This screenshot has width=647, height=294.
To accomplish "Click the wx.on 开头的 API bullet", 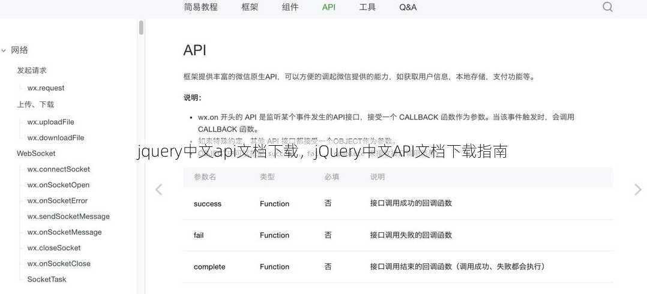I will click(x=386, y=123).
